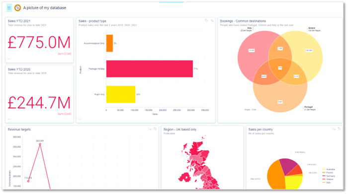Select the yellow Flight Only bar

[x=121, y=94]
